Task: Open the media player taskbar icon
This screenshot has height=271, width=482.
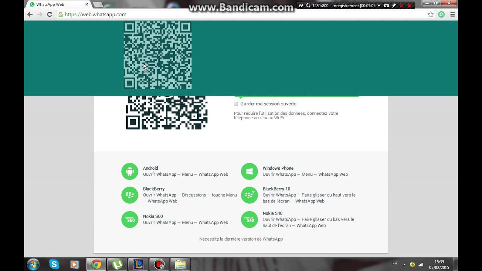Action: click(x=75, y=265)
